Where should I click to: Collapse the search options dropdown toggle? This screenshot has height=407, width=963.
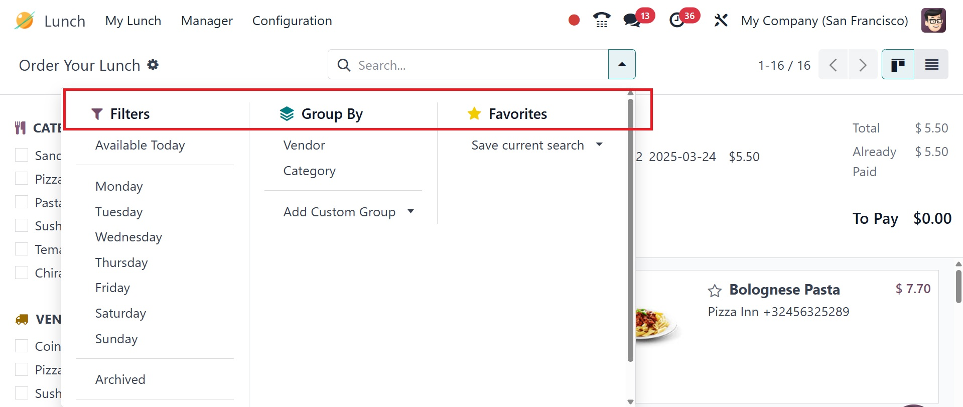622,65
